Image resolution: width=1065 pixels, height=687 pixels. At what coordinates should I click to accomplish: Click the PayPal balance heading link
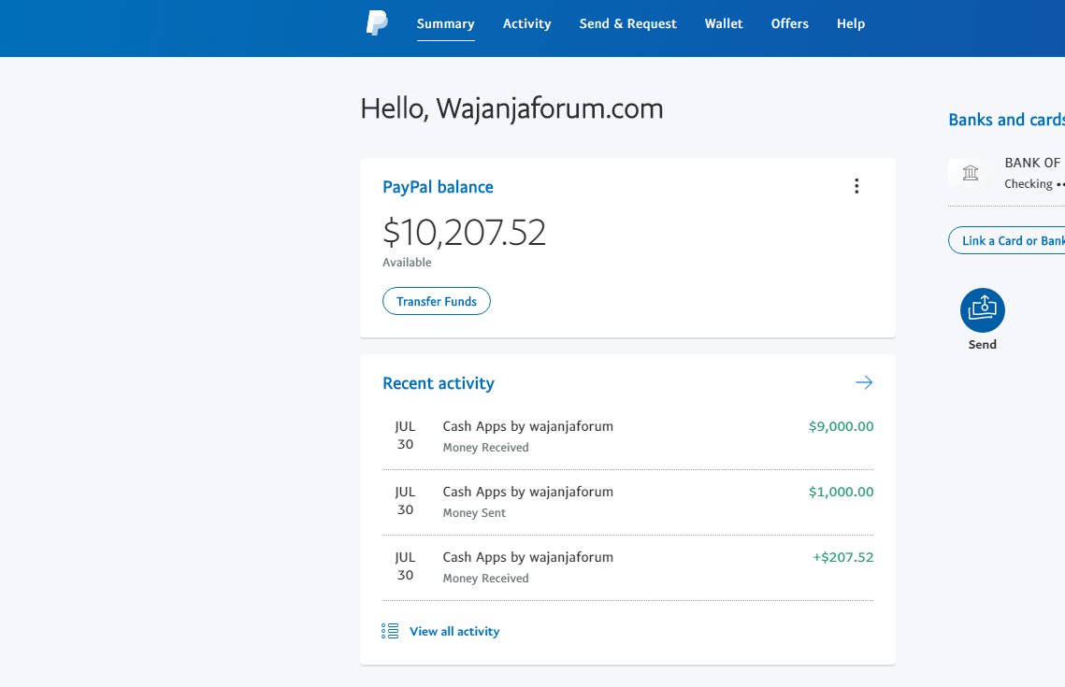tap(439, 187)
